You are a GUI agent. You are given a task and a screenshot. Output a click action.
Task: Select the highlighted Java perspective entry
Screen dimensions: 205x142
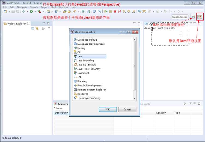coord(90,56)
